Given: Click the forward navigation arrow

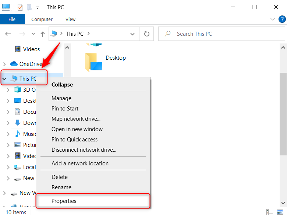Looking at the screenshot, I should [x=22, y=34].
